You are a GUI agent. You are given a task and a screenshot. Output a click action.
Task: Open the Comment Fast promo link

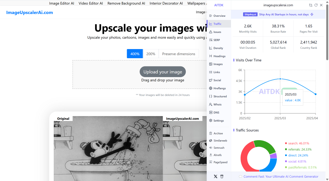click(x=281, y=176)
